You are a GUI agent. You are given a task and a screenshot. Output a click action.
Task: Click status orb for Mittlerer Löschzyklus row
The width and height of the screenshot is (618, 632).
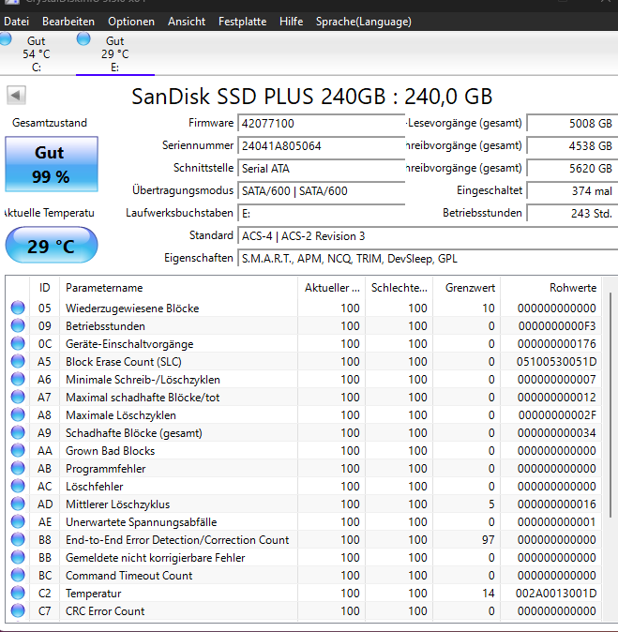coord(18,504)
